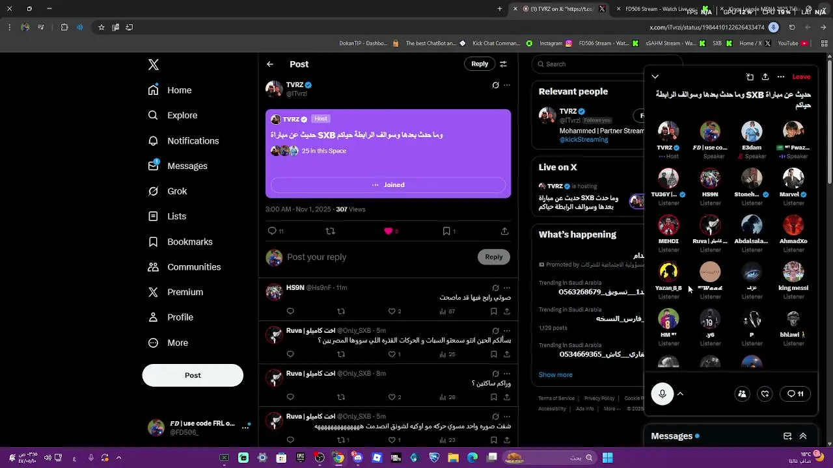Viewport: 833px width, 468px height.
Task: Open reply sort settings icon
Action: (503, 64)
